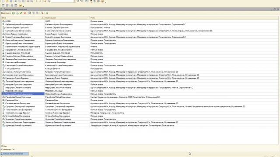Click the green Add user icon
Viewport: 280px width, 157px height.
(x=14, y=13)
